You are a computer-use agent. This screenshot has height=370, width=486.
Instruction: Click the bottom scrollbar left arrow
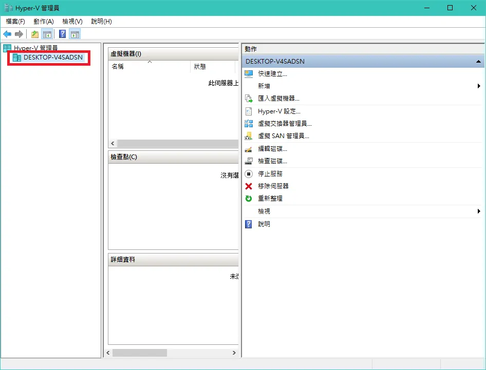tap(108, 353)
